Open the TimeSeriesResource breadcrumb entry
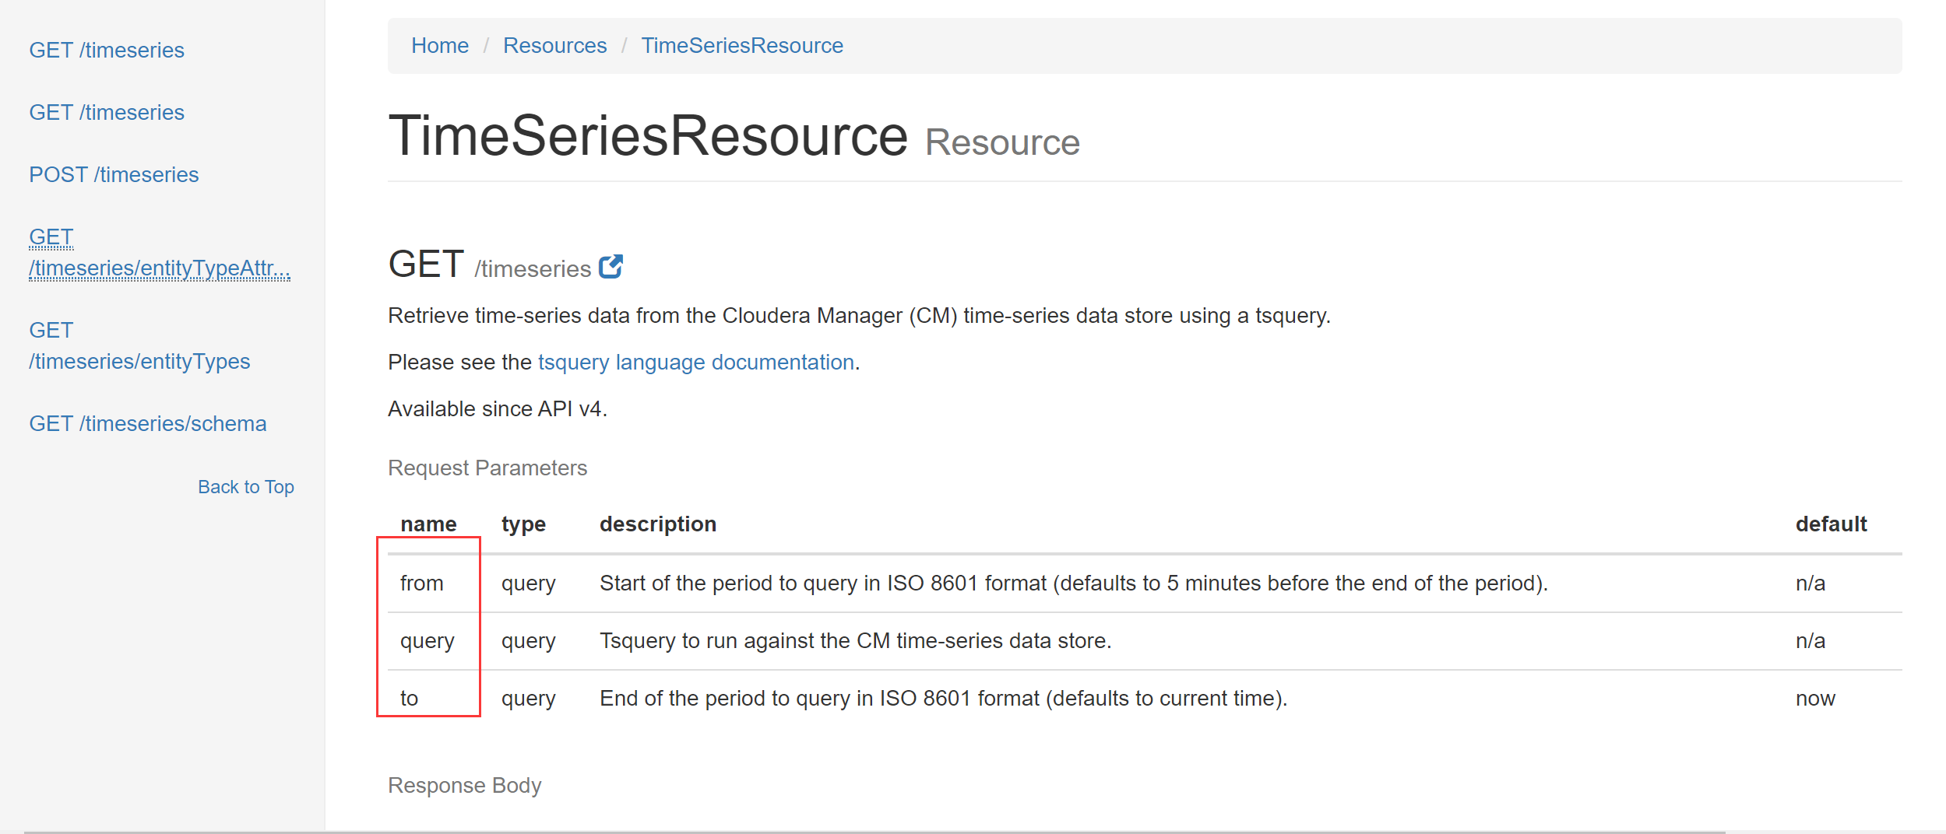The width and height of the screenshot is (1946, 834). point(742,45)
